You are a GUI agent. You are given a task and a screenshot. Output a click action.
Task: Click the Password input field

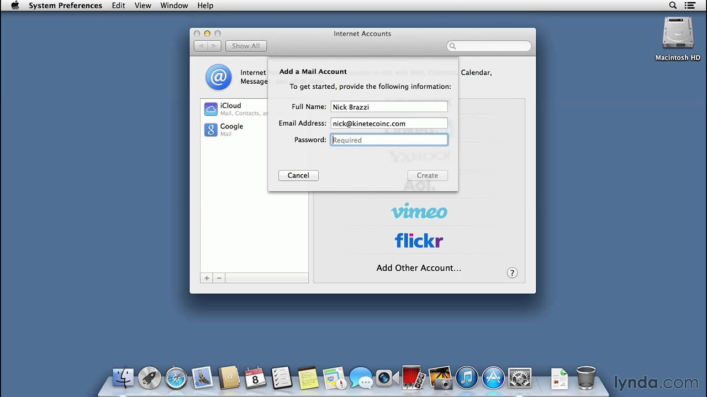pyautogui.click(x=389, y=140)
